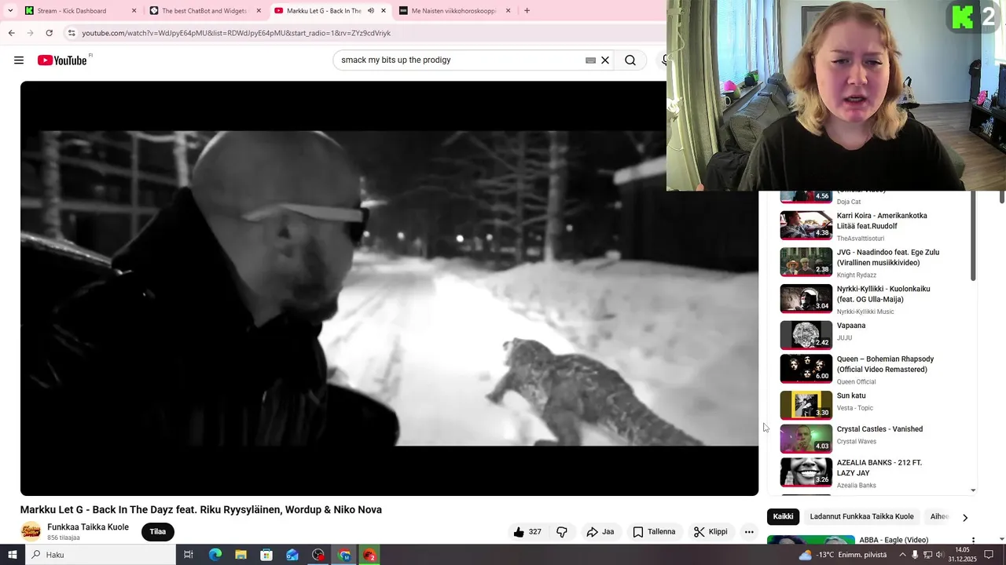This screenshot has width=1006, height=565.
Task: Submit search with the magnifier button
Action: coord(630,60)
